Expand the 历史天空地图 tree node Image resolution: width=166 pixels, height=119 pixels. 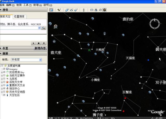pos(2,92)
